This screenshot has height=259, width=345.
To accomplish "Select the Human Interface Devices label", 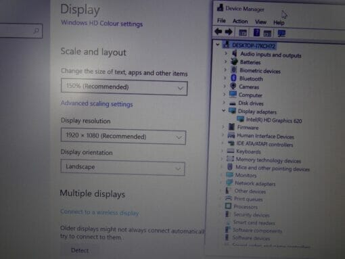I will [265, 136].
